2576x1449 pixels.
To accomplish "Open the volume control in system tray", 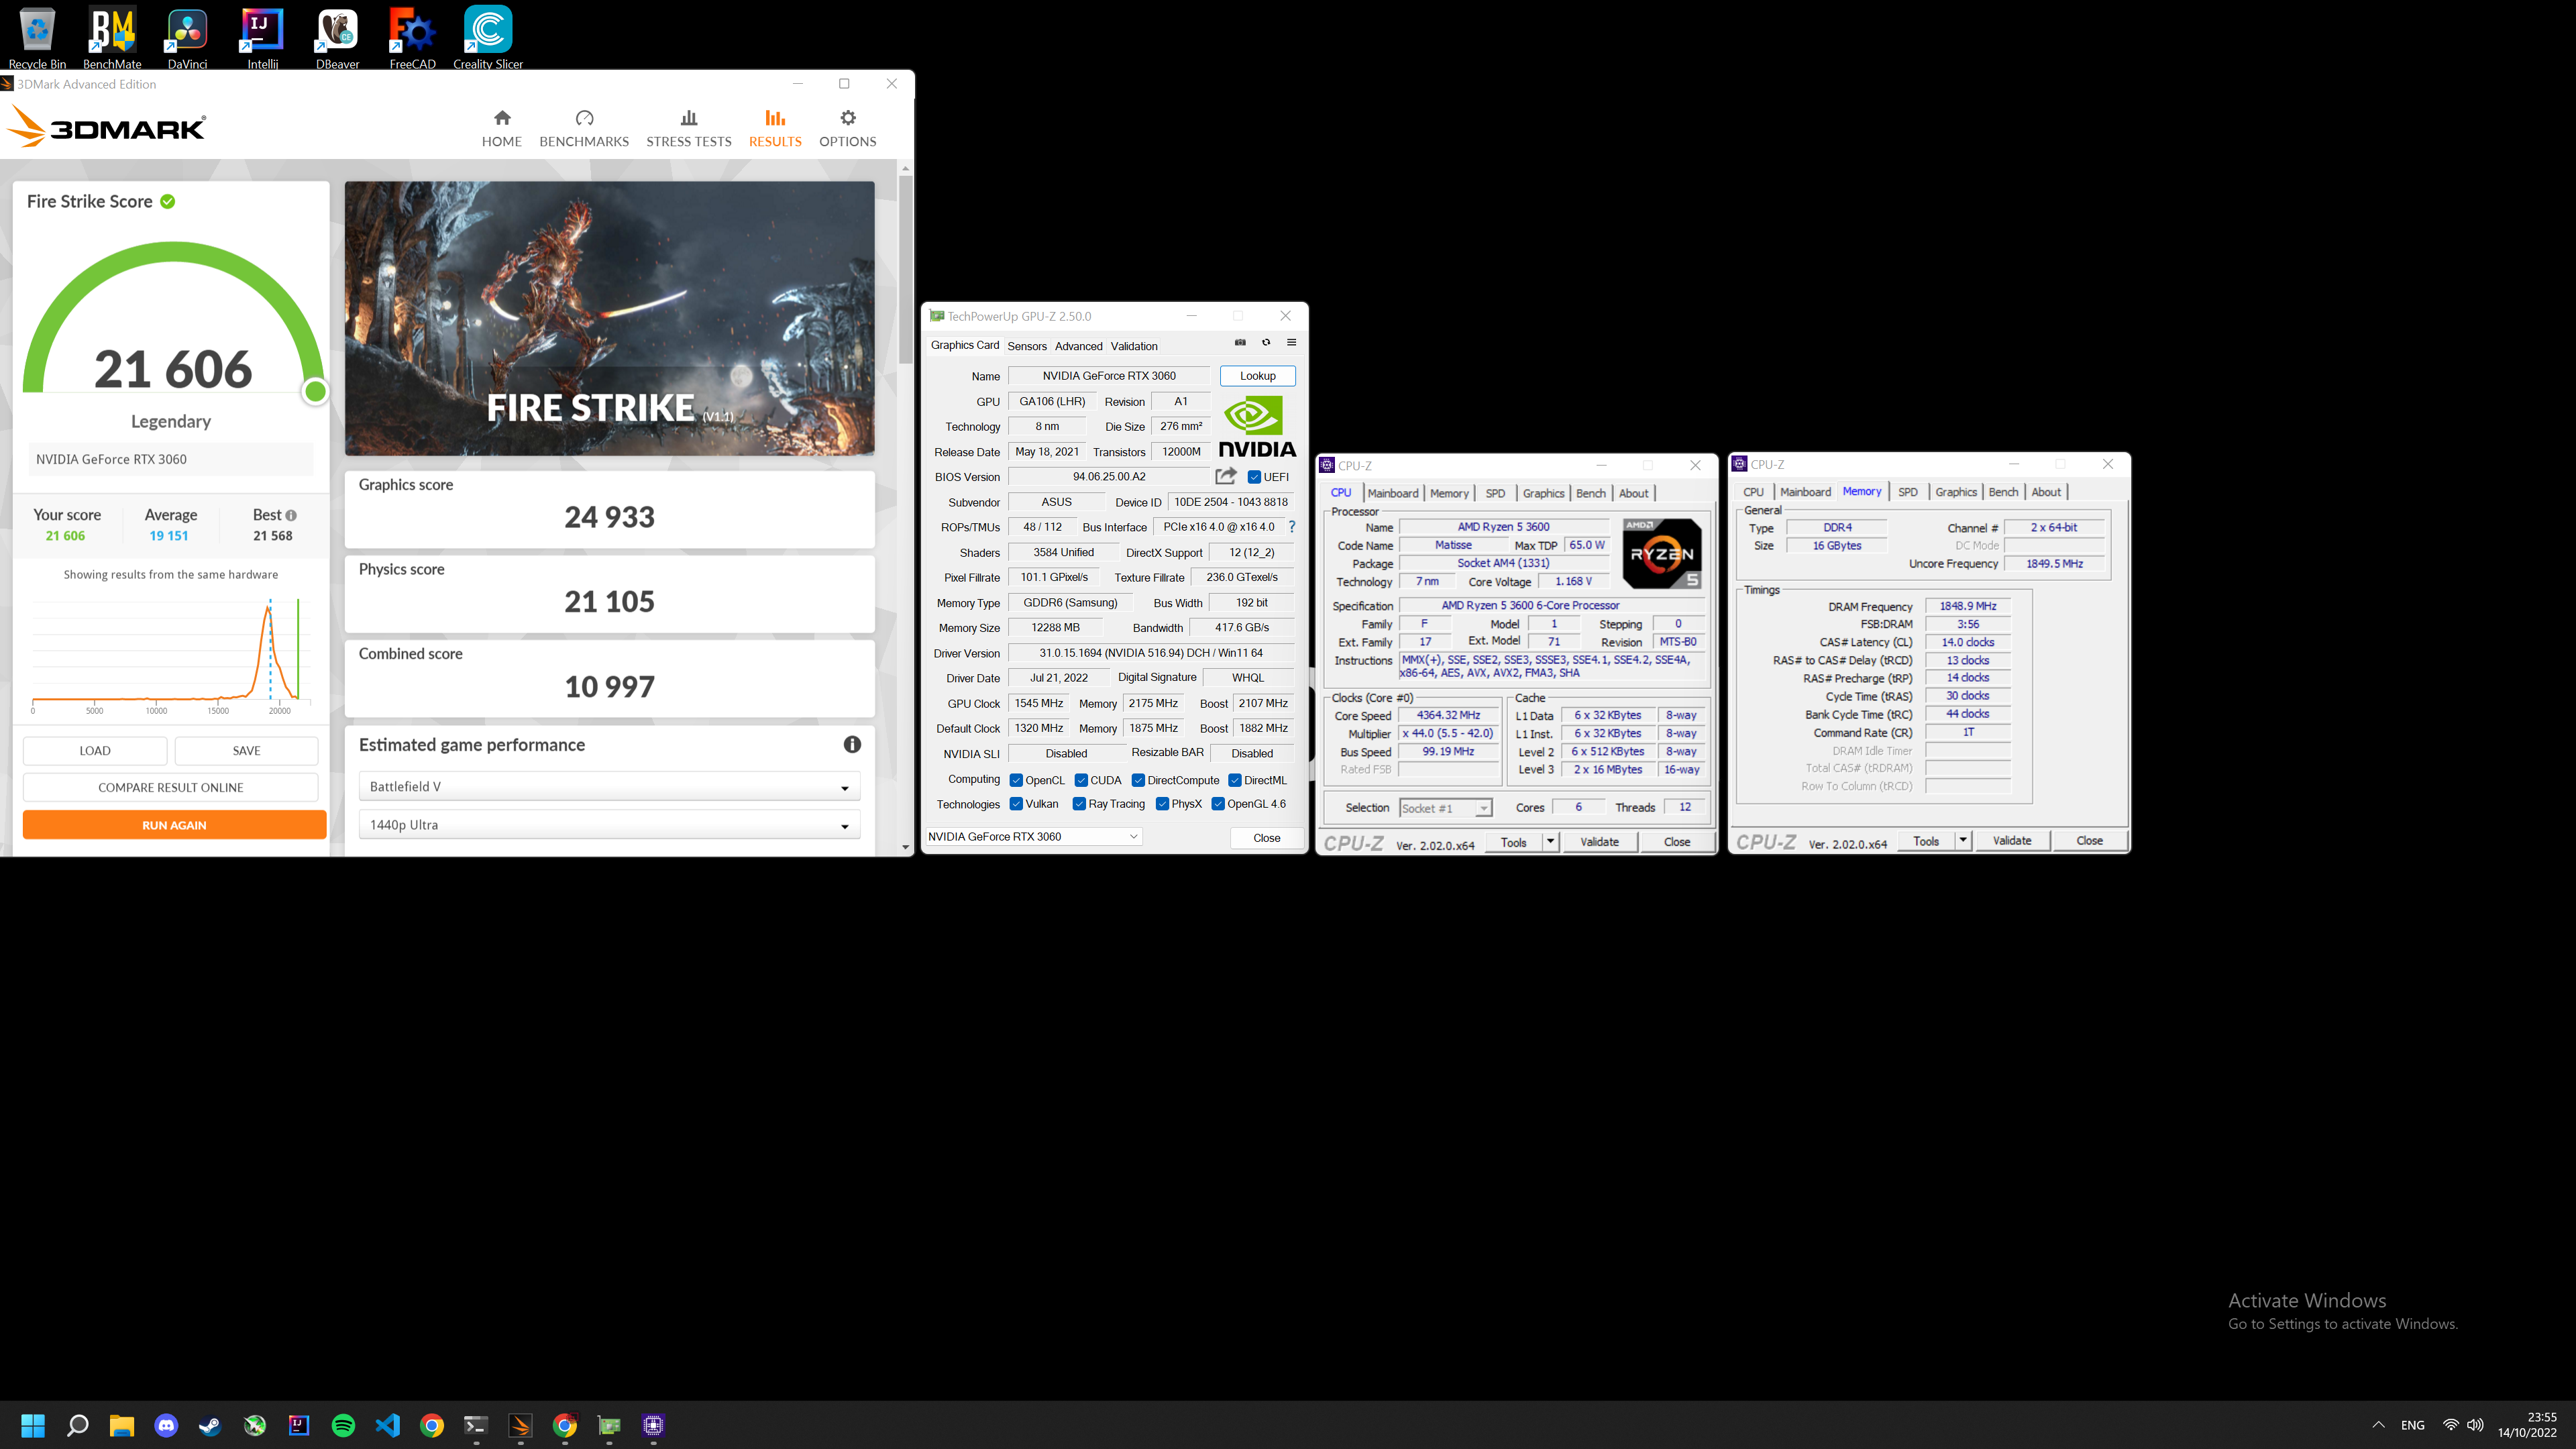I will pyautogui.click(x=2475, y=1425).
